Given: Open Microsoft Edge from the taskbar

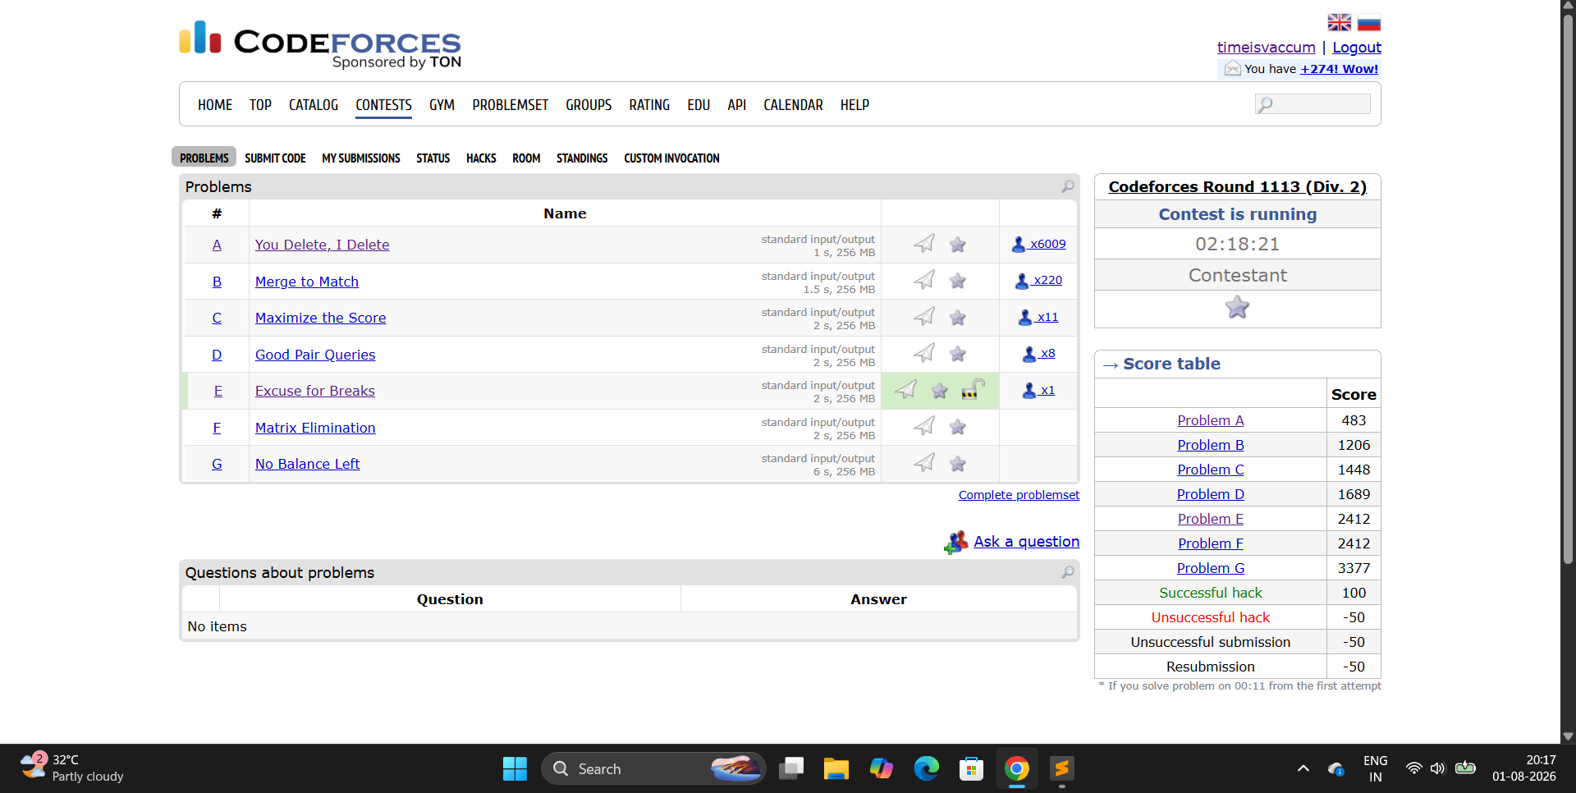Looking at the screenshot, I should (926, 769).
